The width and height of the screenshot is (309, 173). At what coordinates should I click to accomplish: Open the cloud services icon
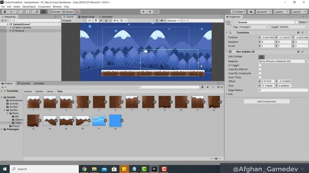click(251, 12)
